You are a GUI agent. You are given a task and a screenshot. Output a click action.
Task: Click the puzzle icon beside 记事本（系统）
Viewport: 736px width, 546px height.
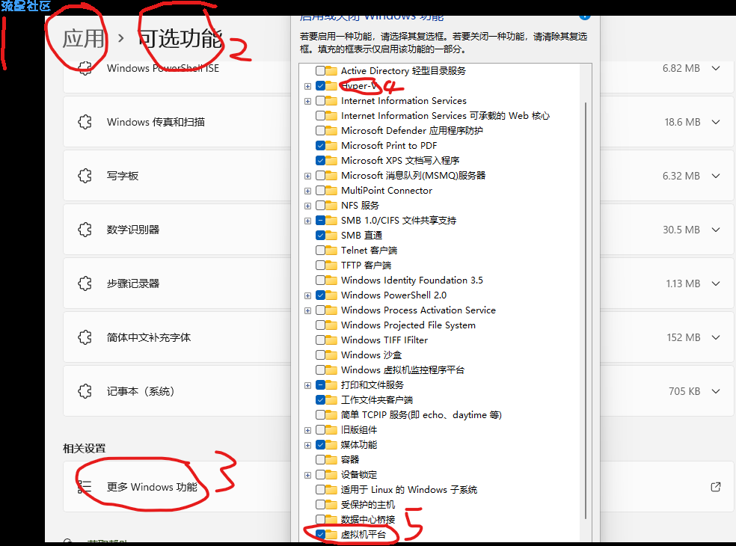click(85, 391)
